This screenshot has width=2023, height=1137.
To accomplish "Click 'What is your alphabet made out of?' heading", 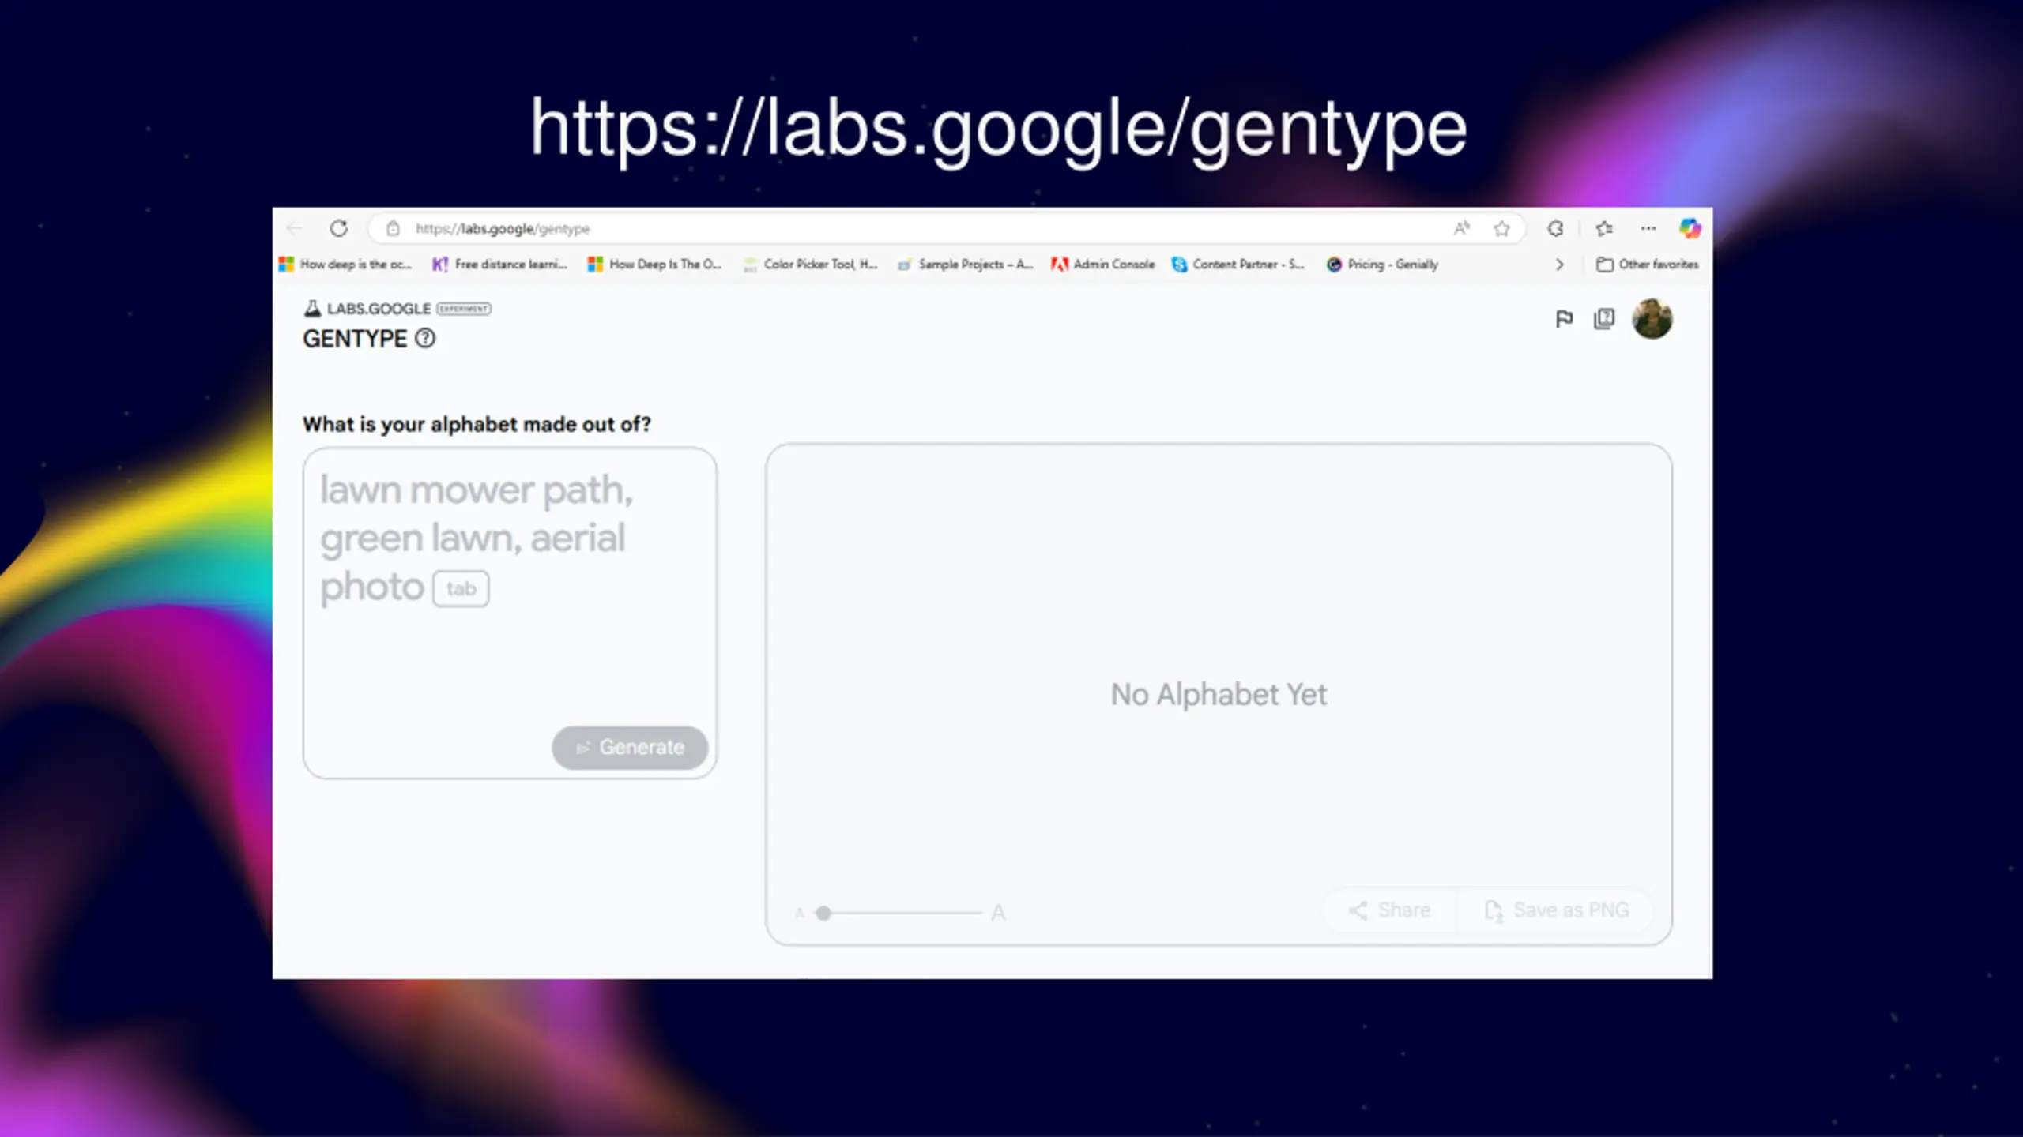I will [x=477, y=425].
